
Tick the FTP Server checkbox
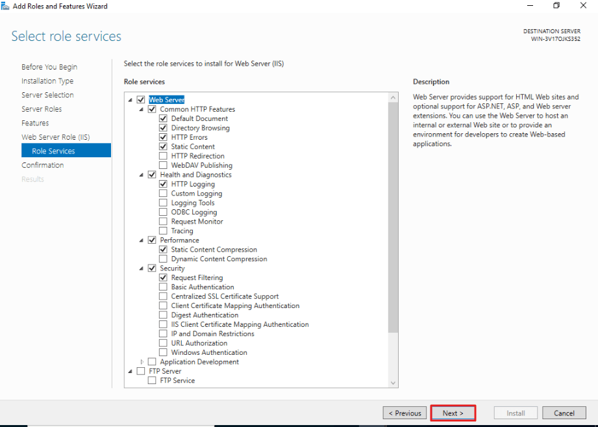(x=141, y=371)
